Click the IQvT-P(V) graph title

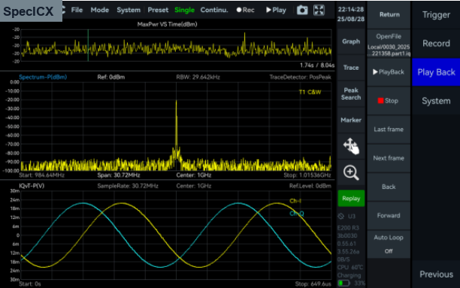tap(32, 186)
